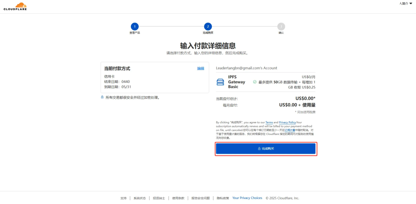Click 当前应付总计 amount US$0.00*

click(305, 99)
